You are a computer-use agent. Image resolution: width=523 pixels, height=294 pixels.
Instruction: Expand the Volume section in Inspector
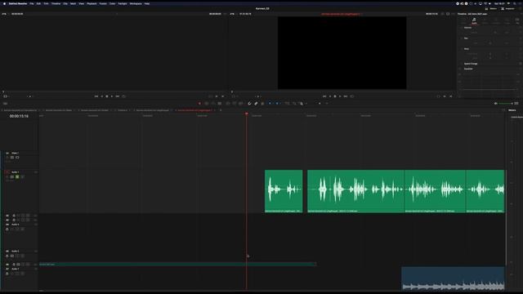[x=468, y=28]
